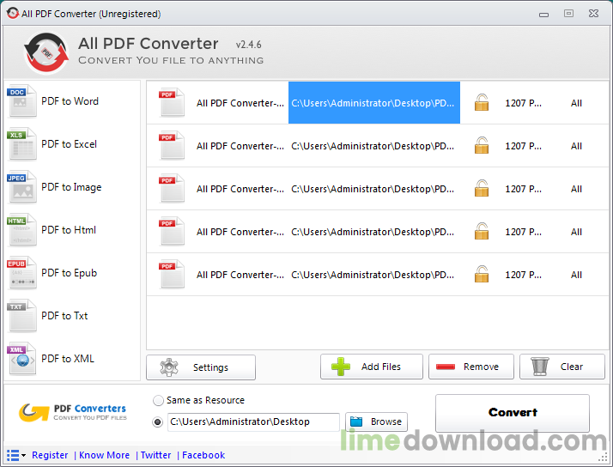Browse for an output folder
This screenshot has width=613, height=467.
[376, 422]
